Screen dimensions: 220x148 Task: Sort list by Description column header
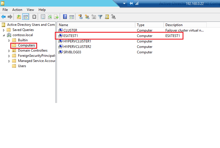point(185,25)
